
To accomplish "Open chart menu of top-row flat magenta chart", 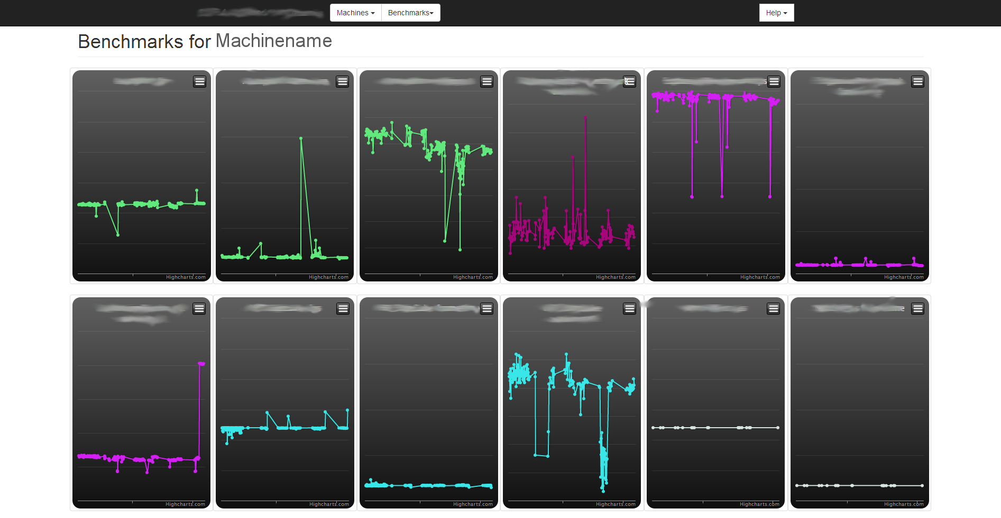I will [917, 81].
